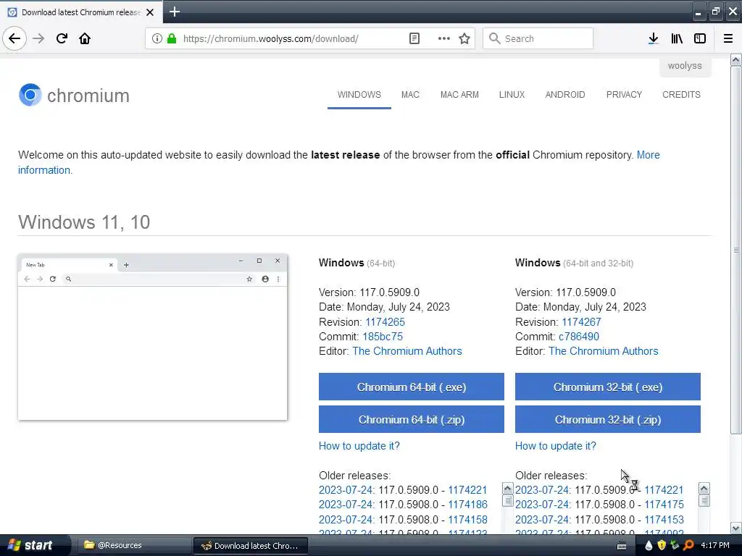Click page scrollbar down arrow

(736, 528)
